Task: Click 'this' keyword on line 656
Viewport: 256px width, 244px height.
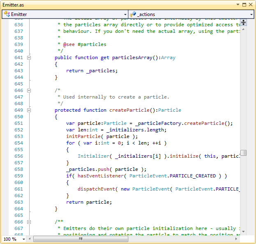Action: pos(210,156)
